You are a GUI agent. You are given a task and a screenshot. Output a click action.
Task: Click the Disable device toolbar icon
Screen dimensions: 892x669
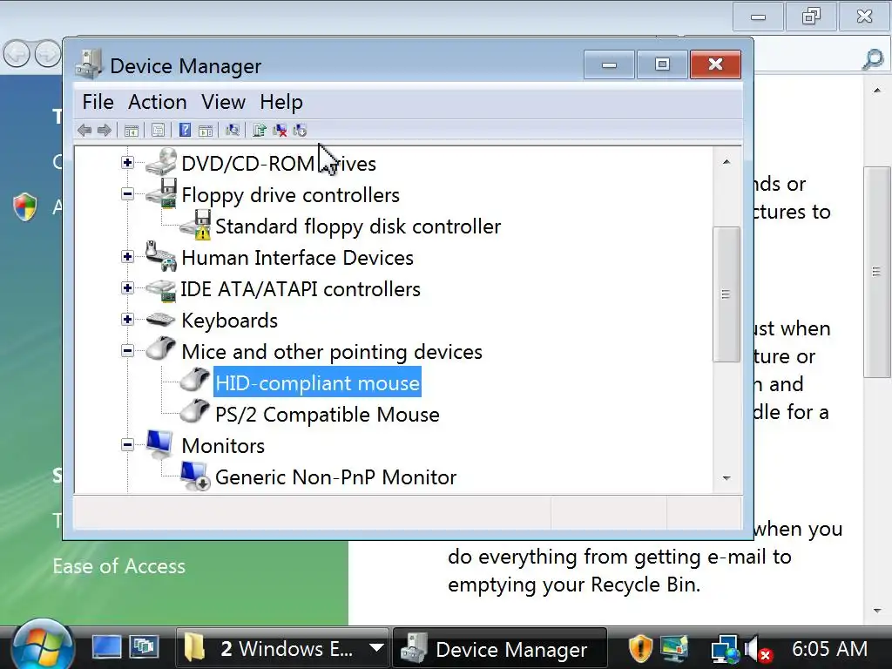tap(300, 131)
